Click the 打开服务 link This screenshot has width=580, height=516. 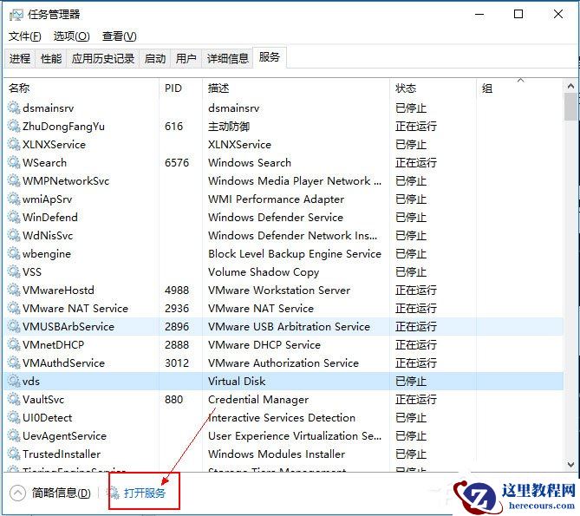pyautogui.click(x=144, y=493)
